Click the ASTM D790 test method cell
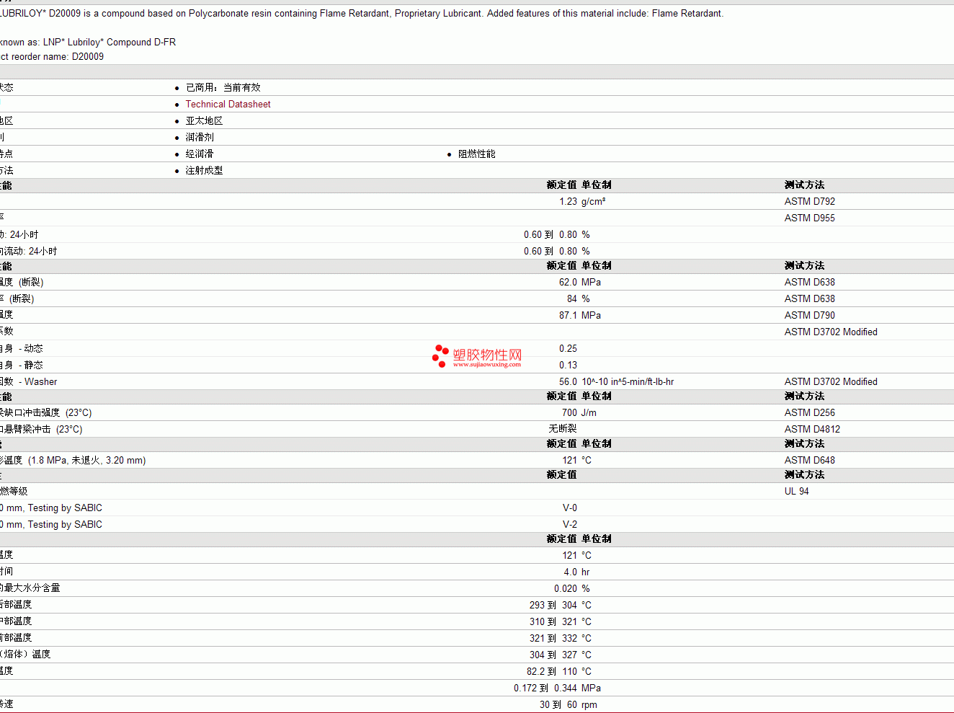This screenshot has width=954, height=713. point(810,315)
